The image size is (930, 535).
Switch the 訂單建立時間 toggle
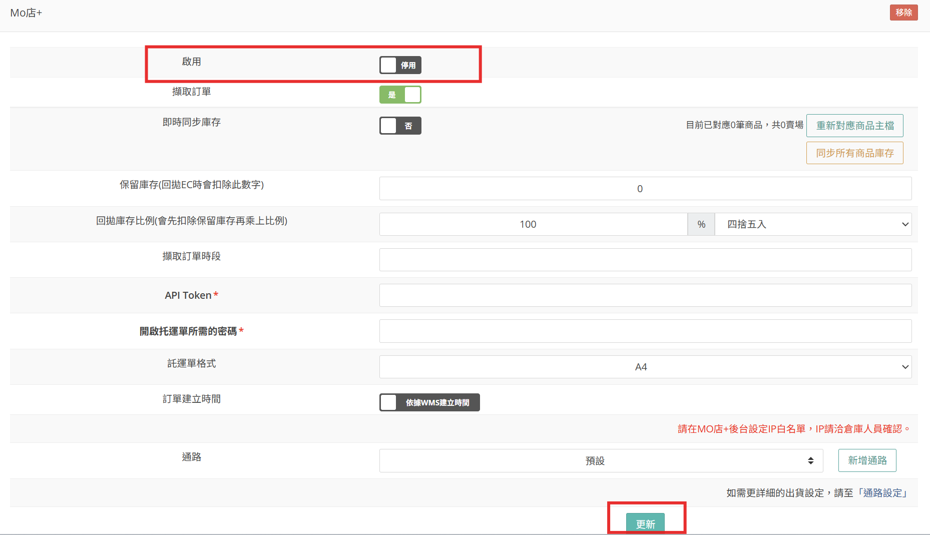pos(429,402)
